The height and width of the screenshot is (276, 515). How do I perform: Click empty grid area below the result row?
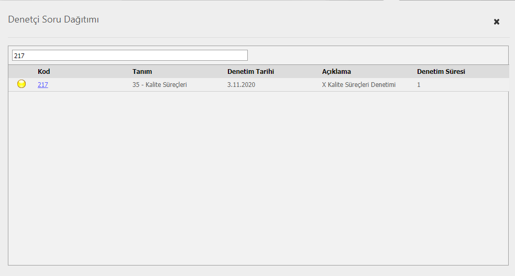click(x=258, y=178)
